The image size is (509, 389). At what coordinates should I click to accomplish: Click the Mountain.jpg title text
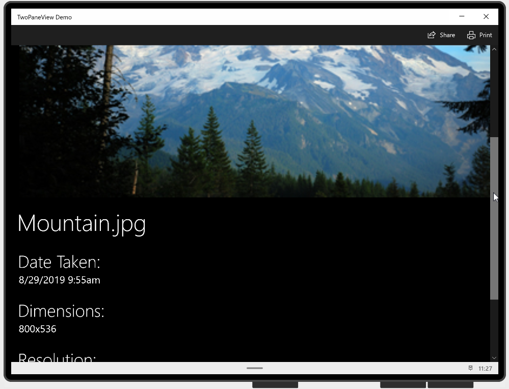click(82, 224)
